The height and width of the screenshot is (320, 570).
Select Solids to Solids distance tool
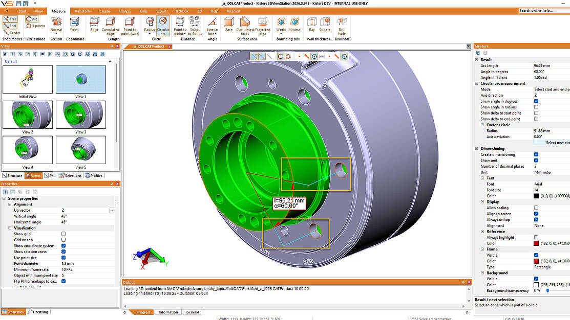pyautogui.click(x=195, y=26)
